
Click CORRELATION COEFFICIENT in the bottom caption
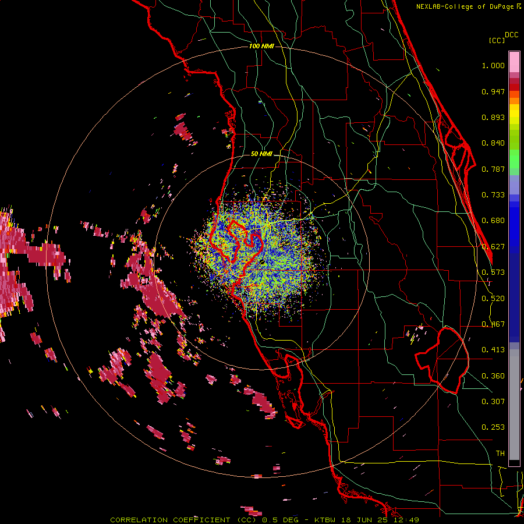pos(170,520)
